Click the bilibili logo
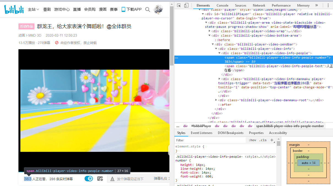 tap(14, 9)
